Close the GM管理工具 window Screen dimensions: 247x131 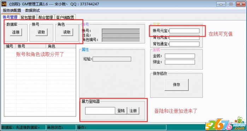click(241, 4)
